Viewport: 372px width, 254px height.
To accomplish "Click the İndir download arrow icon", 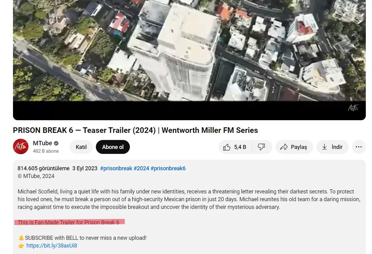I will 324,147.
